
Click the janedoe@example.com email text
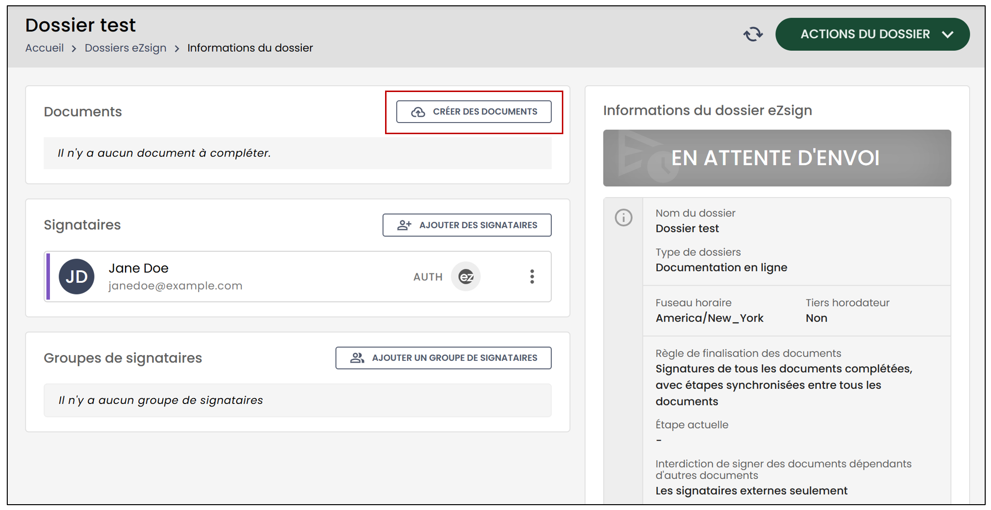pos(175,286)
